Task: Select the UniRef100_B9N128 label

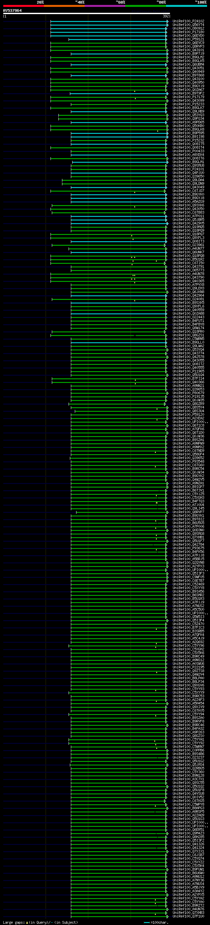Action: 188,775
